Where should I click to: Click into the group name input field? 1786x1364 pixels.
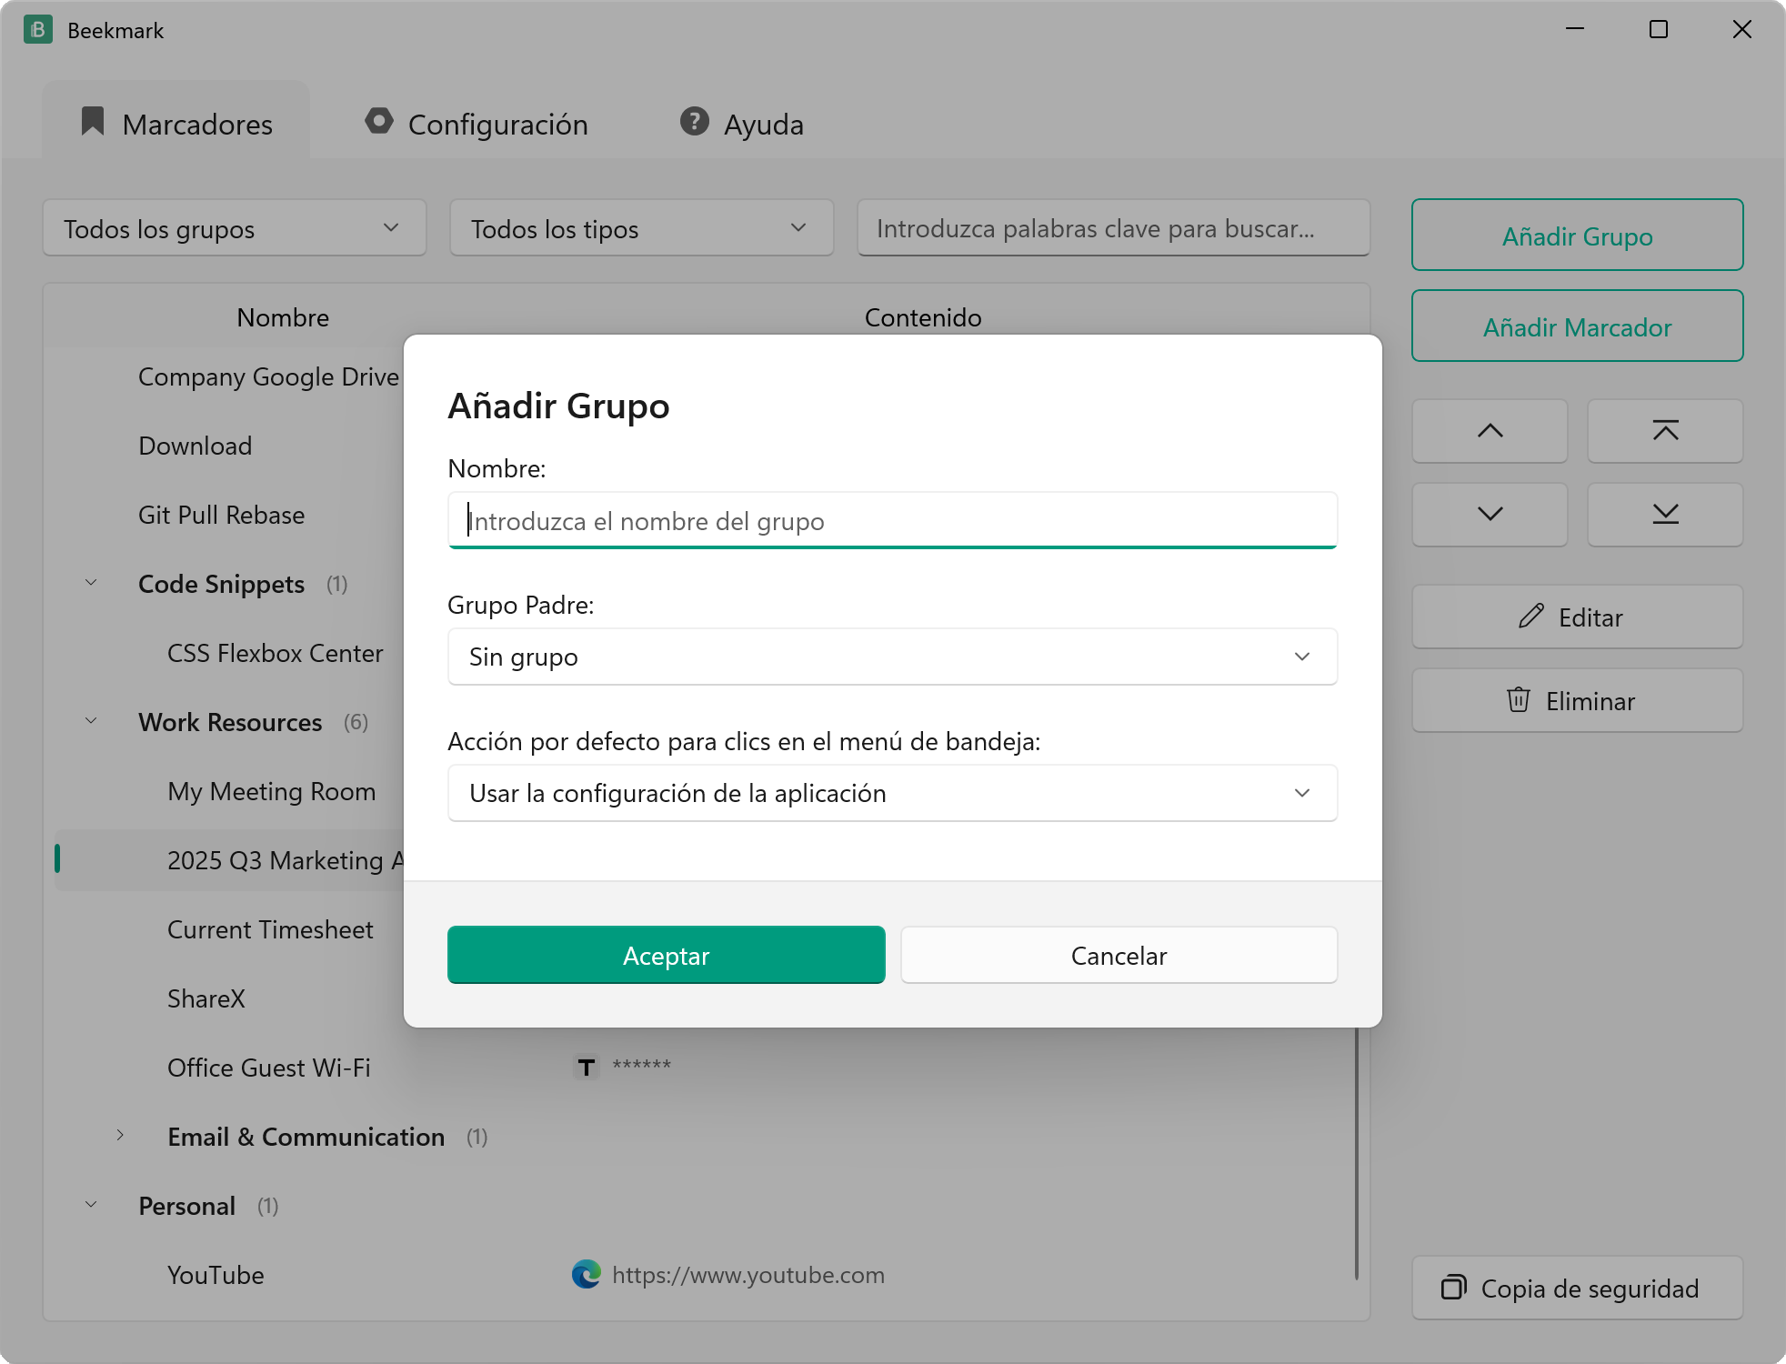pyautogui.click(x=892, y=521)
